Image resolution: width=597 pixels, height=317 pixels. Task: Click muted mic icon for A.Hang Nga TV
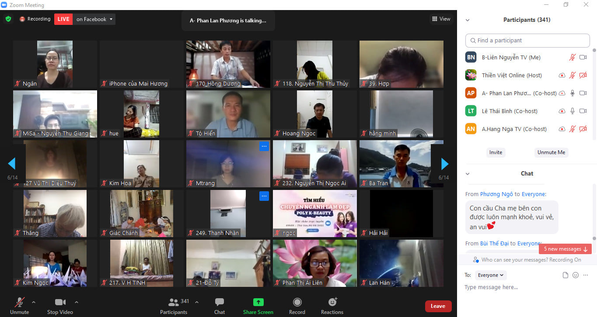point(573,129)
